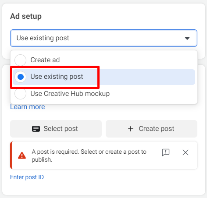Click the post is required error message
This screenshot has height=198, width=207.
(x=89, y=156)
